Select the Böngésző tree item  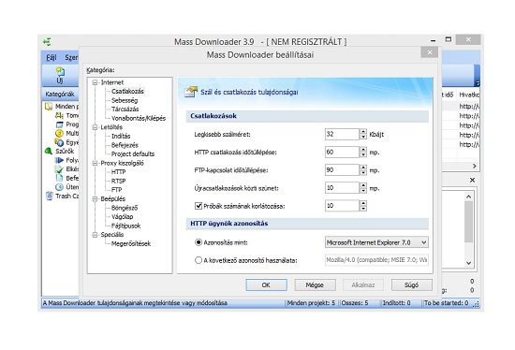click(x=125, y=208)
